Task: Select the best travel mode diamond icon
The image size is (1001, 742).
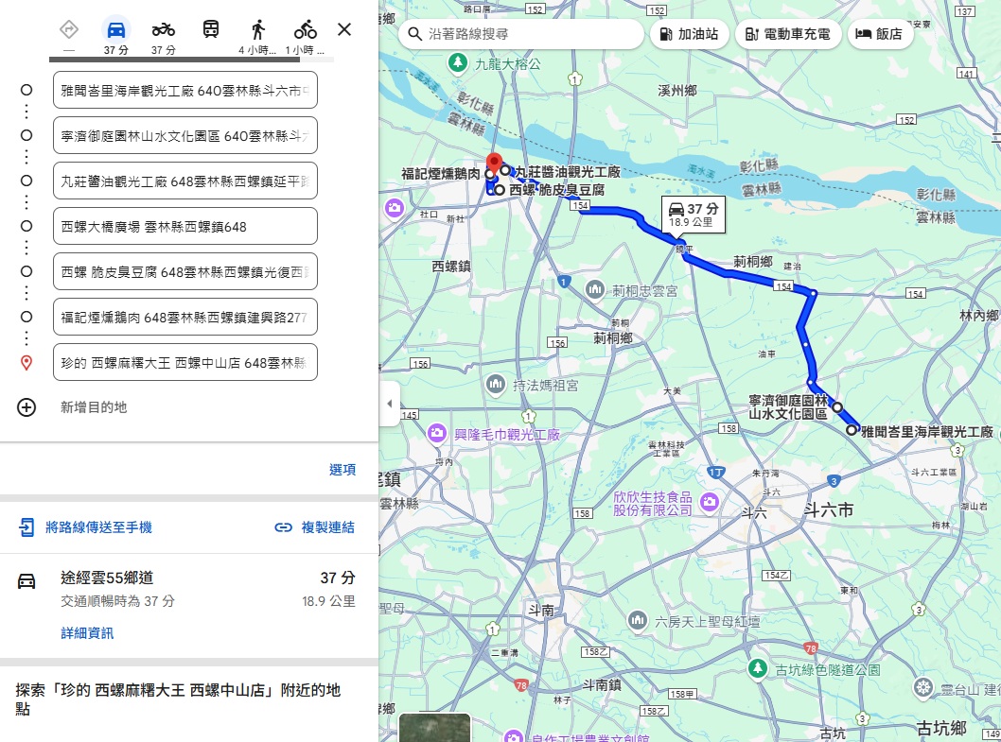Action: point(69,29)
